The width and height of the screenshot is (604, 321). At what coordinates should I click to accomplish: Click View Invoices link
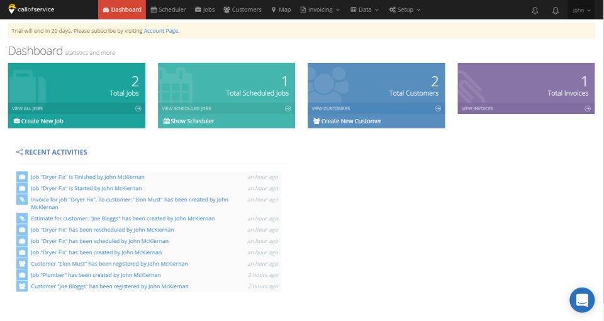tap(478, 109)
